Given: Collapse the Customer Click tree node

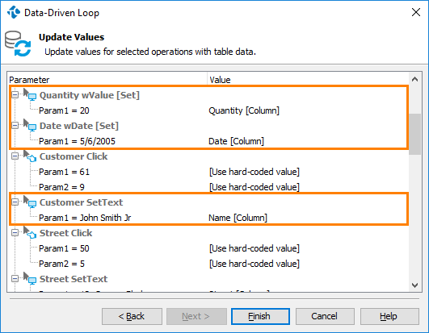Looking at the screenshot, I should pyautogui.click(x=15, y=156).
